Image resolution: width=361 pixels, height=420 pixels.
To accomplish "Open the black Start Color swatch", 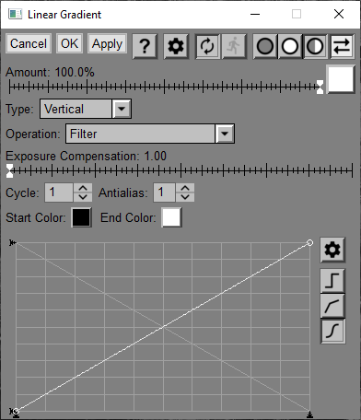I will (81, 217).
